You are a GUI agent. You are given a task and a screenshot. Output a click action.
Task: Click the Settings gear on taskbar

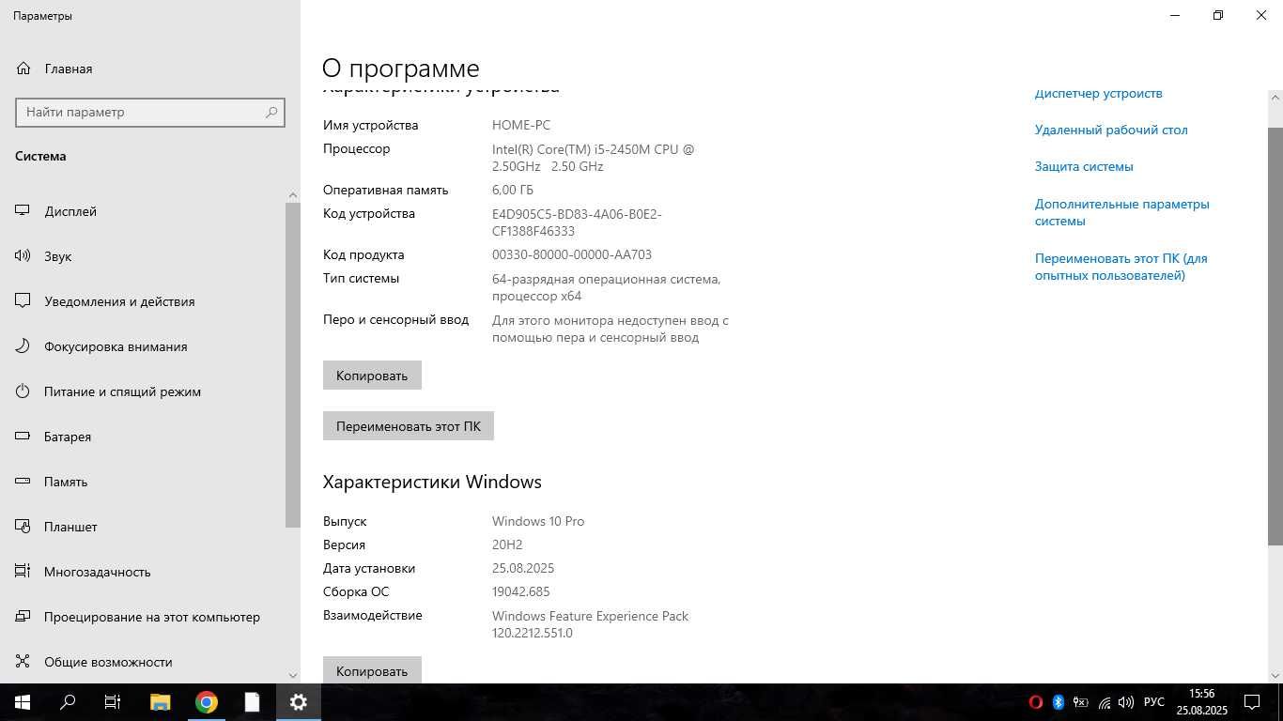(x=298, y=702)
